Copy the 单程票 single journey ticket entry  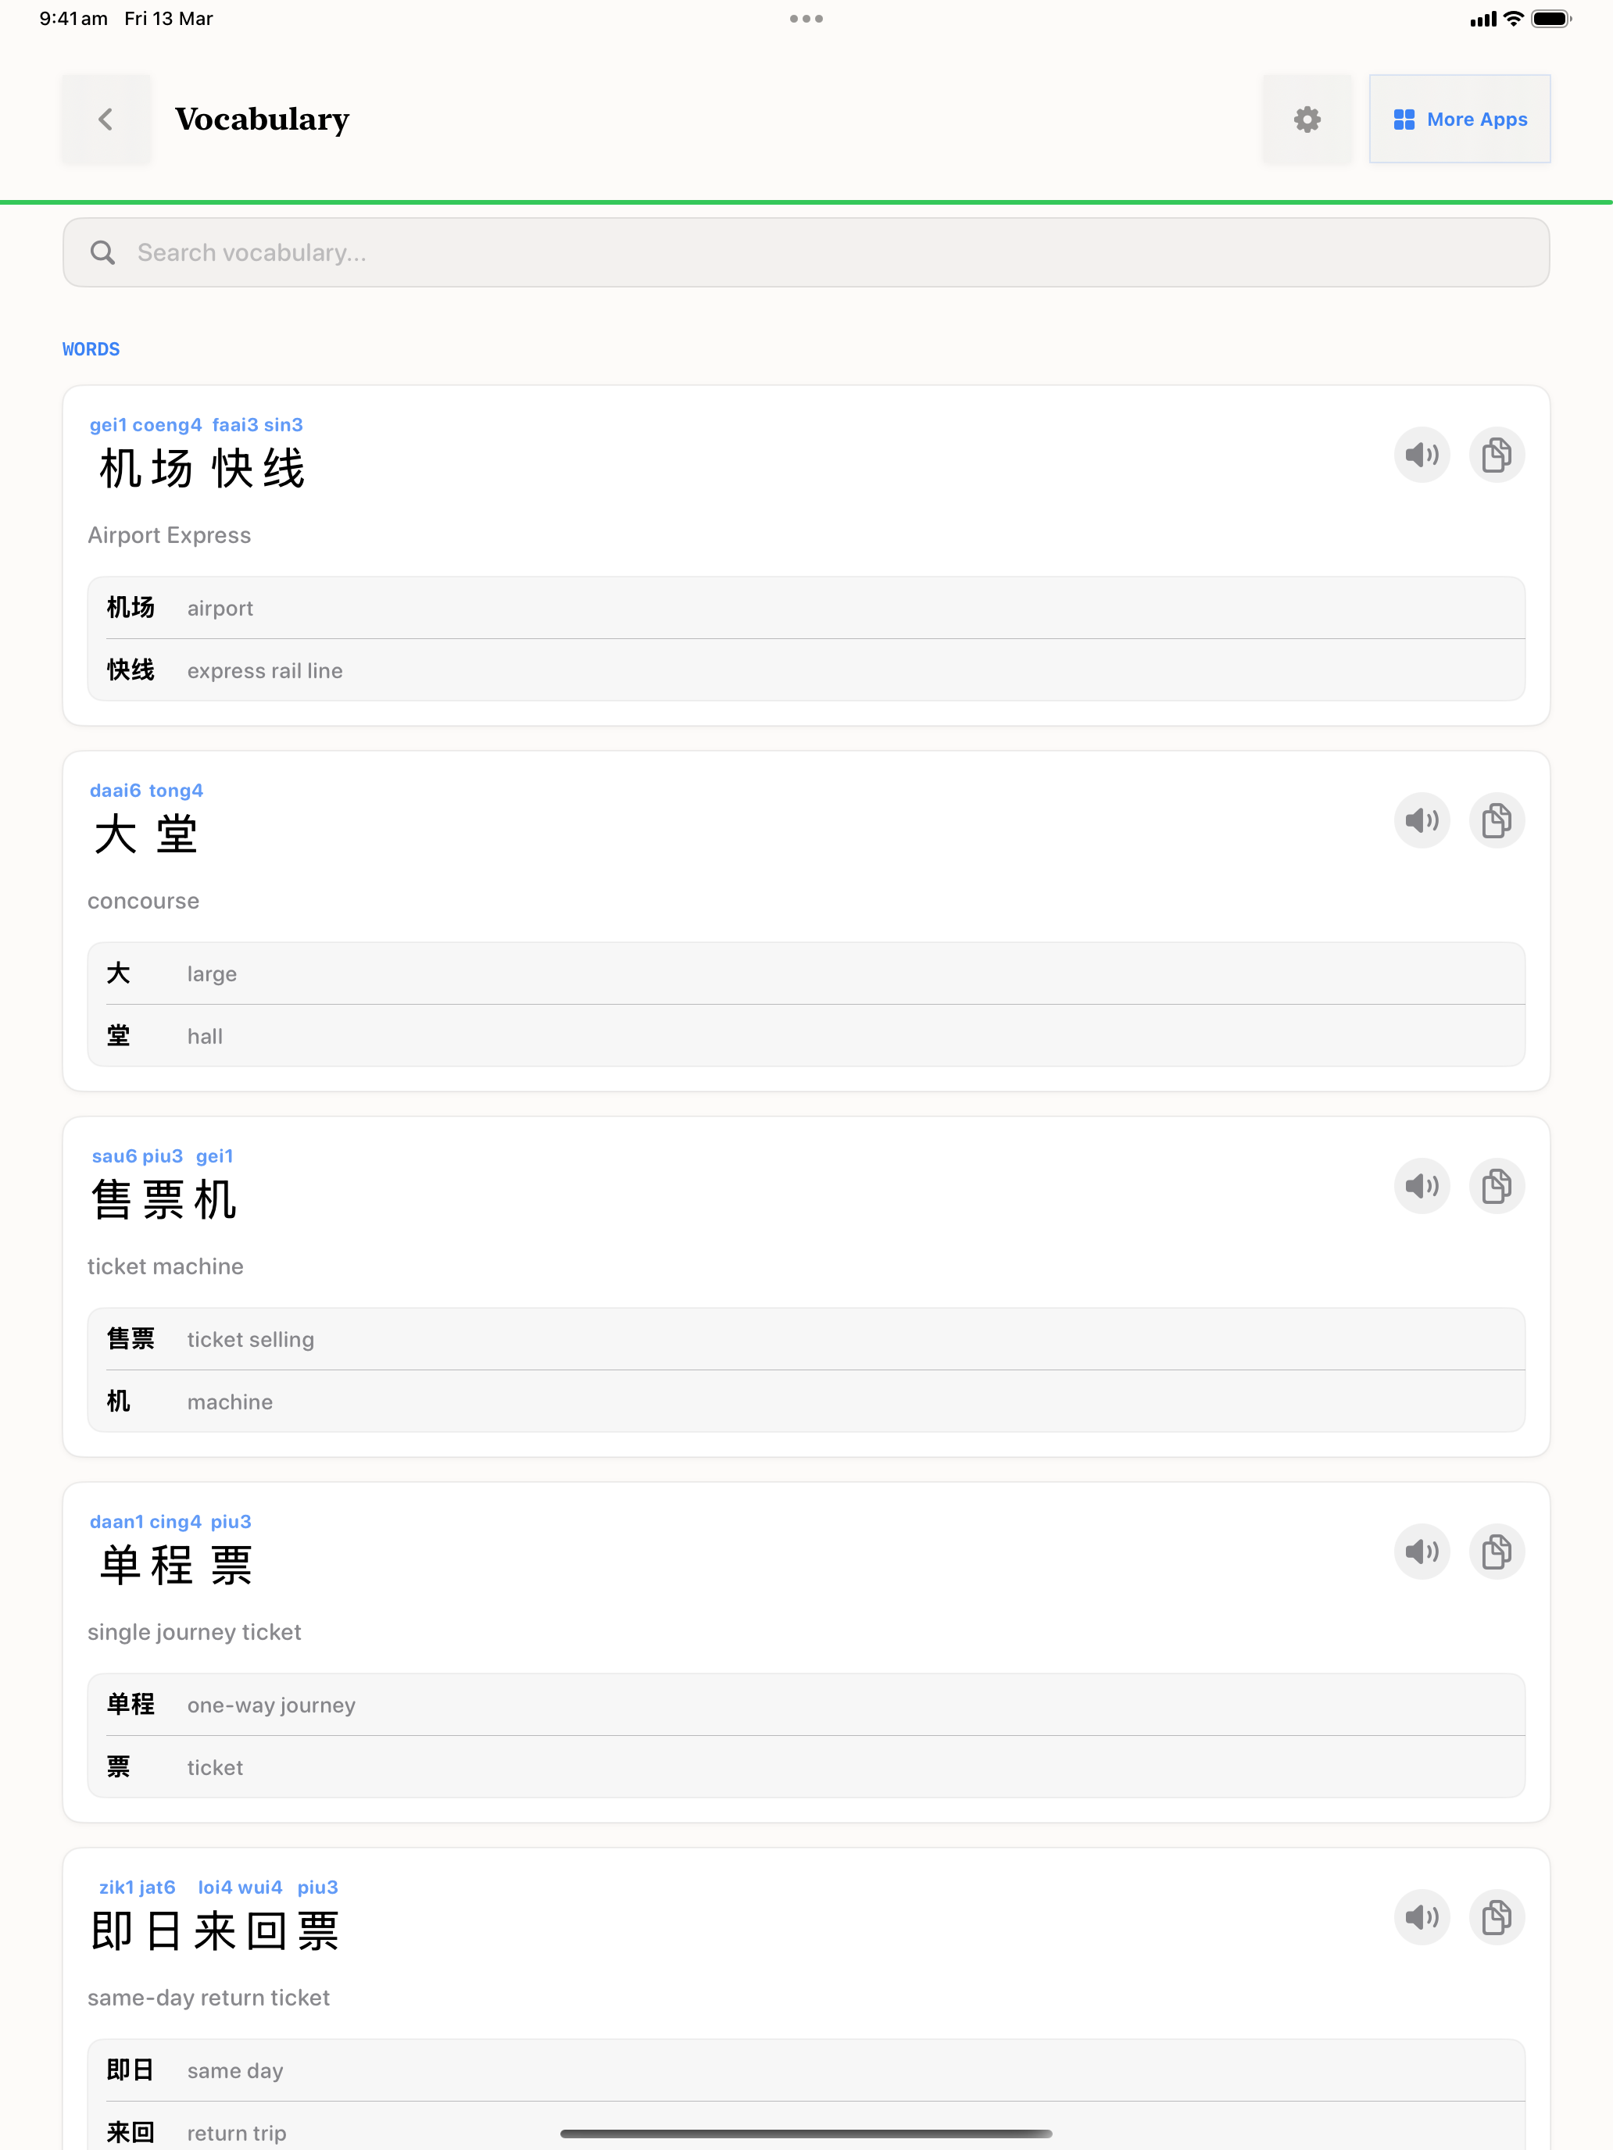pyautogui.click(x=1495, y=1552)
